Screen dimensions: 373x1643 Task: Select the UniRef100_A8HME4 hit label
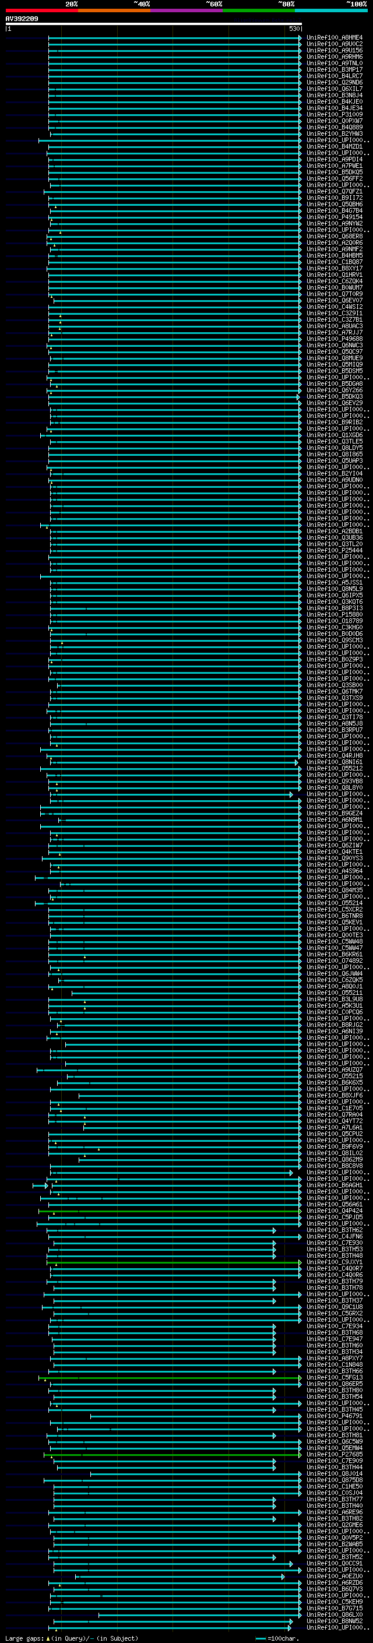pyautogui.click(x=334, y=38)
